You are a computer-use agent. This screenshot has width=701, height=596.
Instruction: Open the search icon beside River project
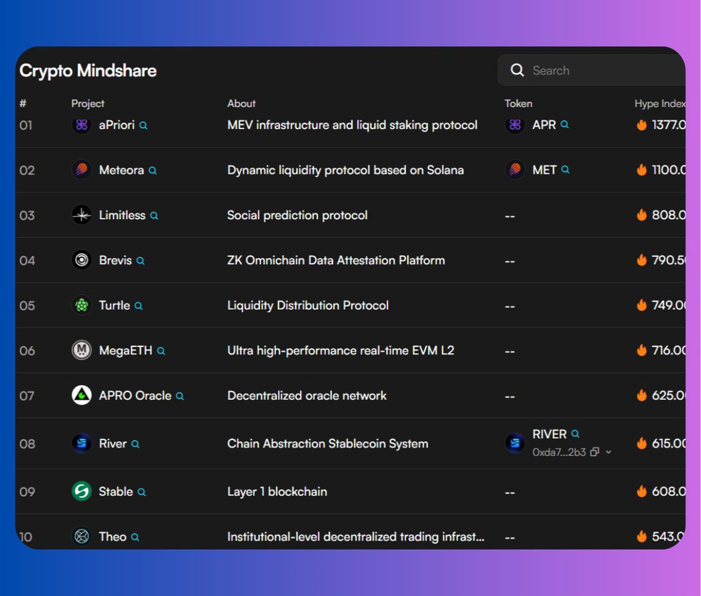coord(136,444)
